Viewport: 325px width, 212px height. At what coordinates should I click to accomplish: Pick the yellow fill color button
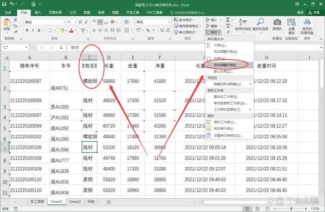62,31
